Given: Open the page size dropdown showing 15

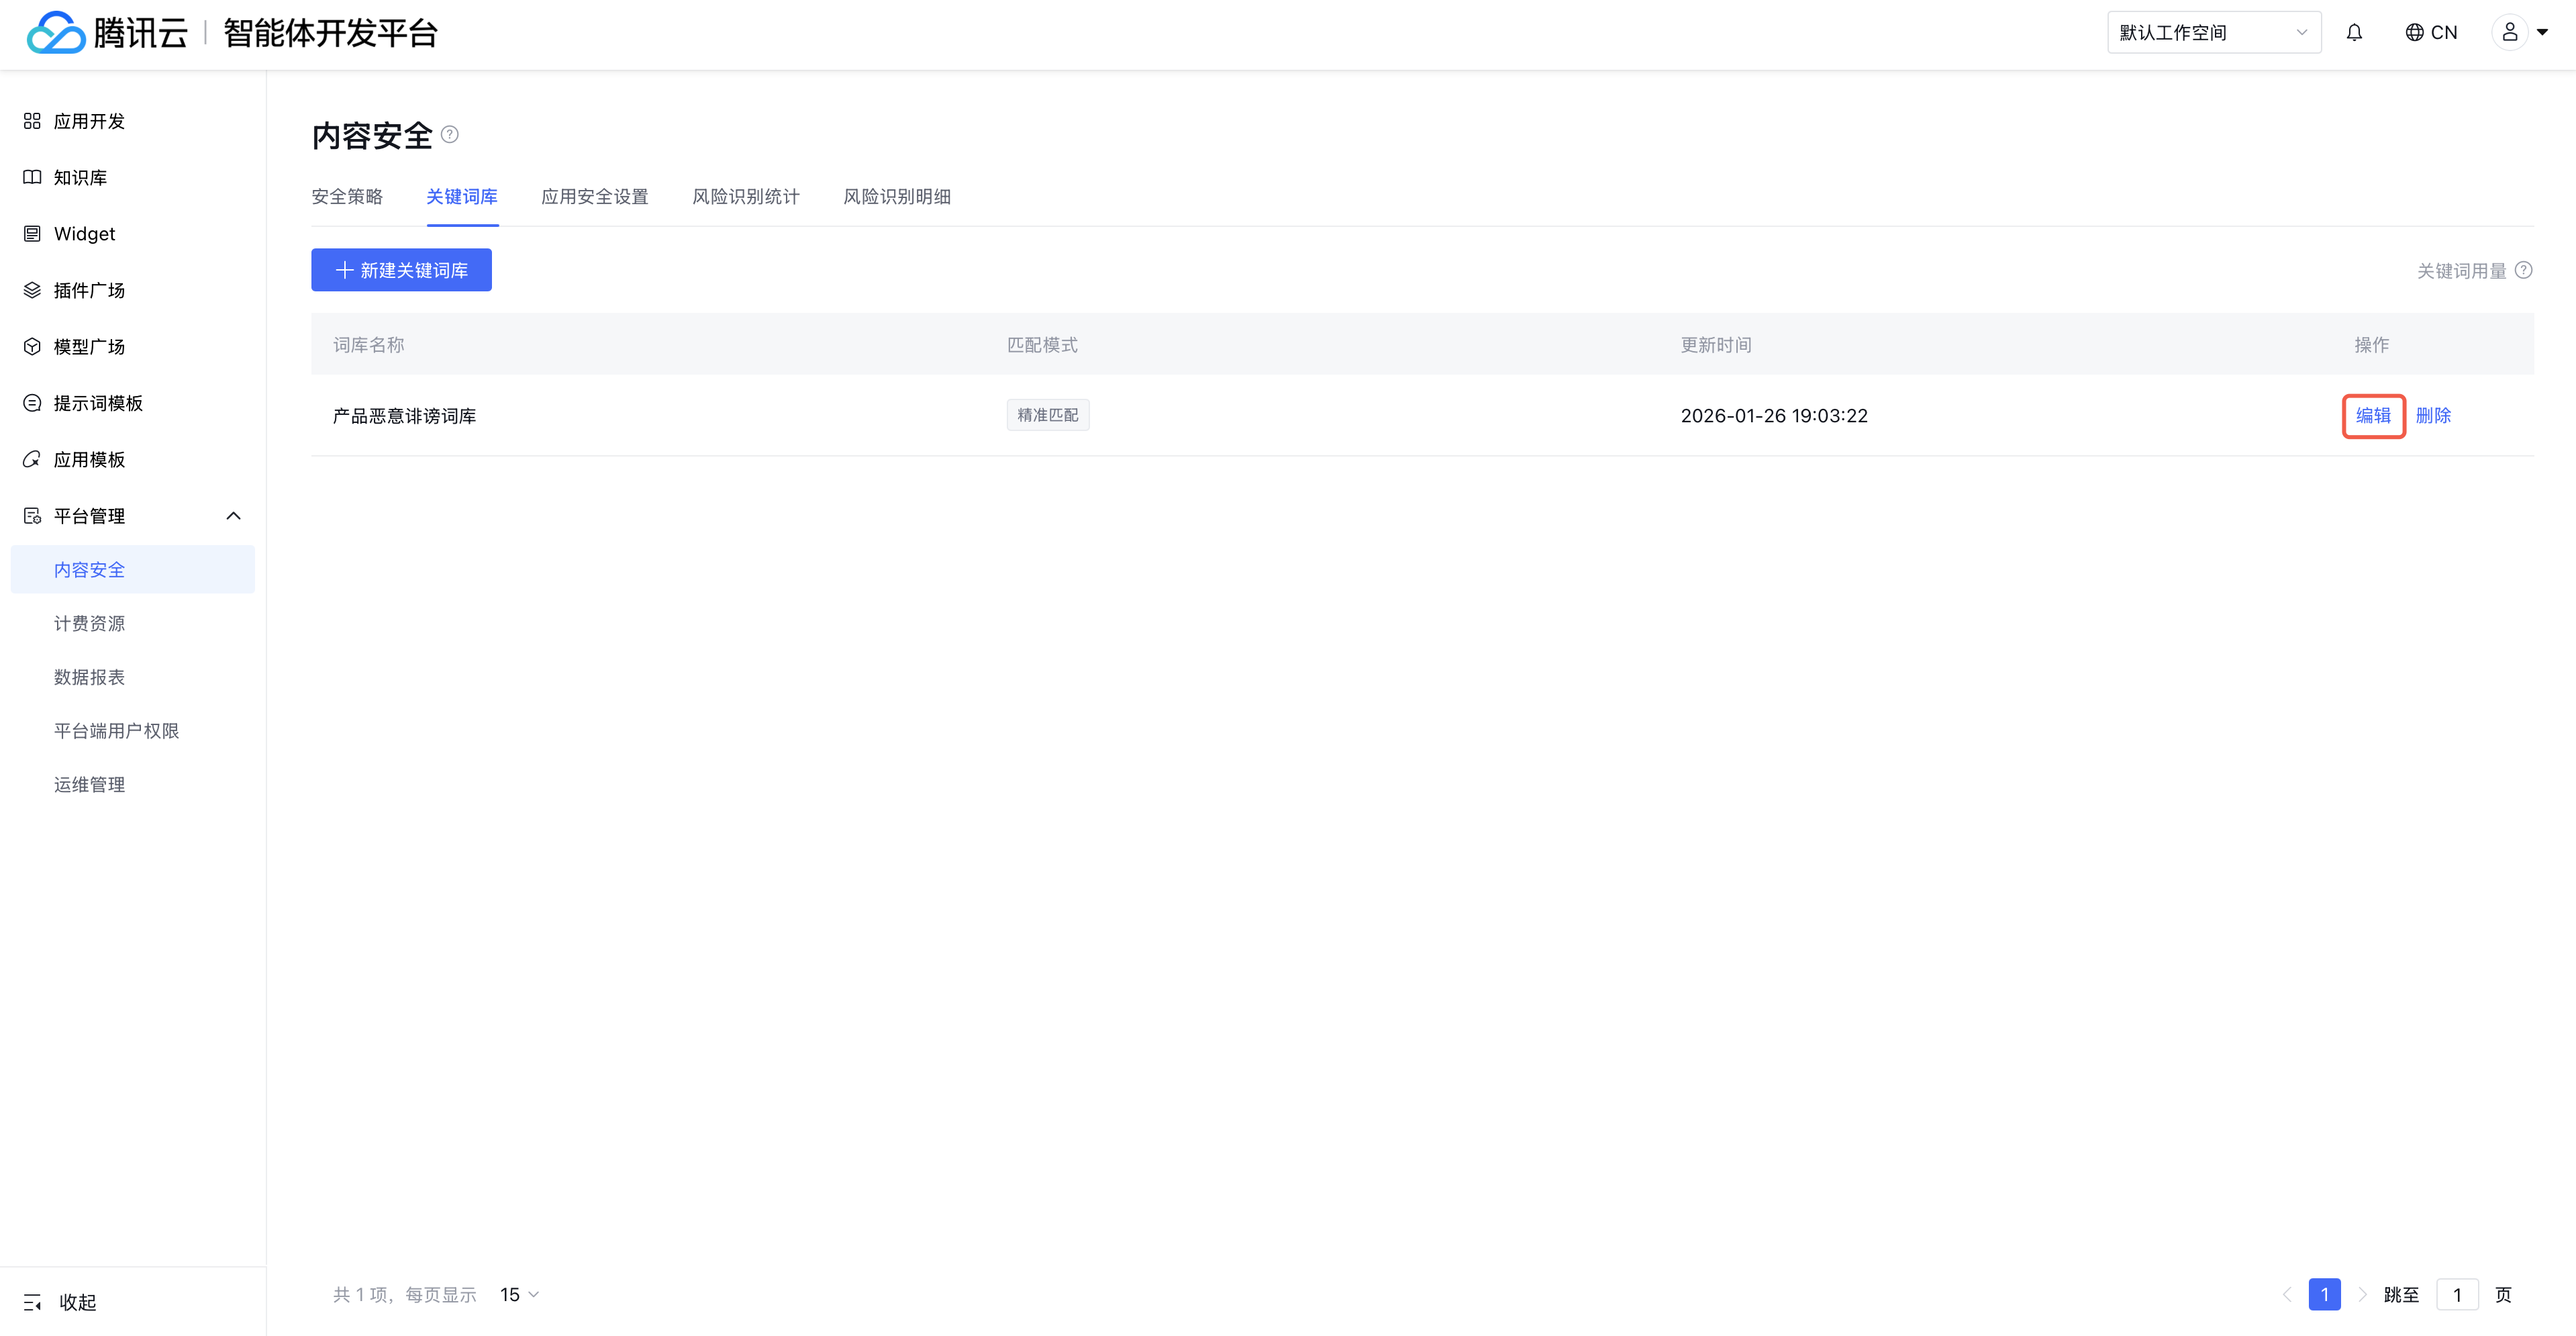Looking at the screenshot, I should [x=519, y=1295].
